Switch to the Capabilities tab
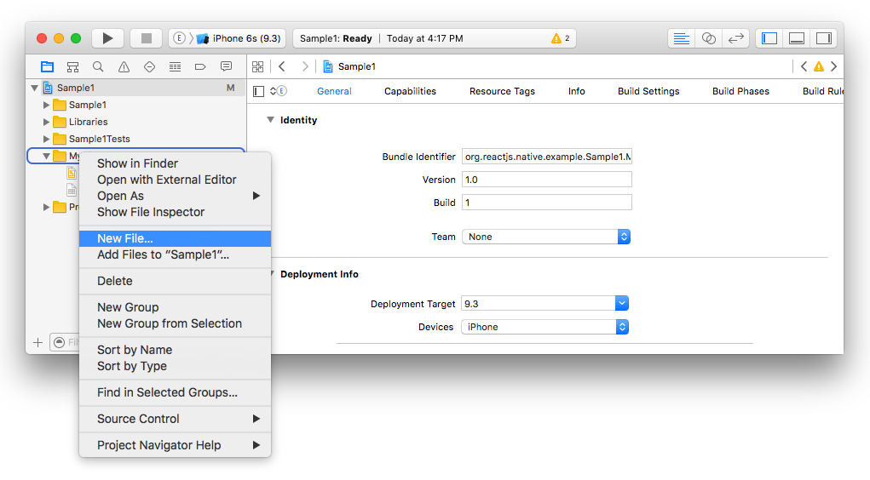The height and width of the screenshot is (480, 870). click(x=410, y=91)
